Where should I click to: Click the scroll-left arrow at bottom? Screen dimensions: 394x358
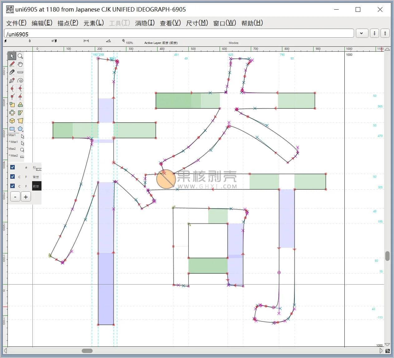pos(5,351)
